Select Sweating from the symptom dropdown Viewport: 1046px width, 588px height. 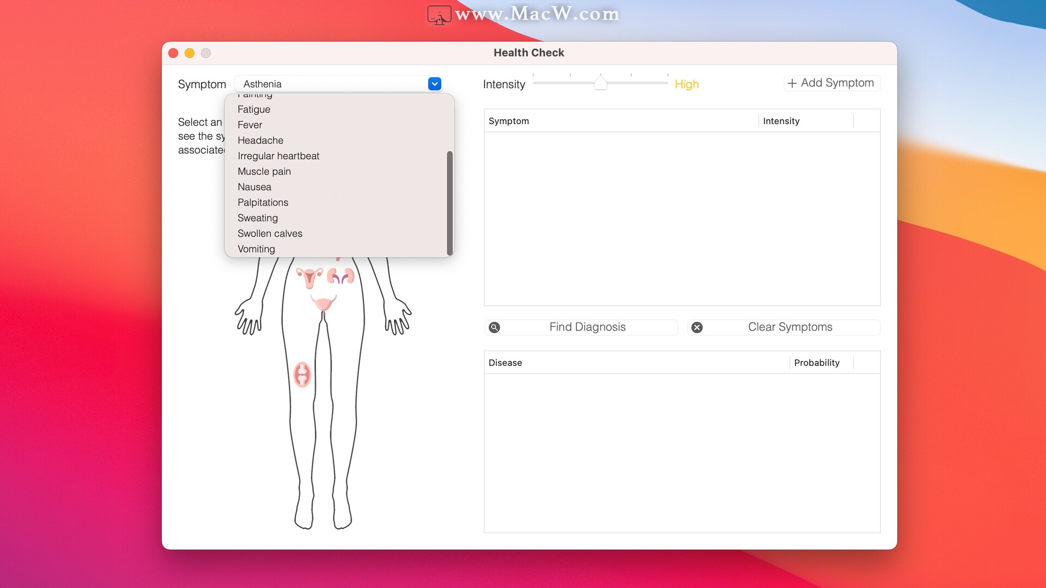[x=258, y=218]
